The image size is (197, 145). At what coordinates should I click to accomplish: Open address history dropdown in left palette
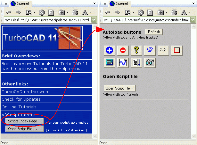click(x=94, y=20)
